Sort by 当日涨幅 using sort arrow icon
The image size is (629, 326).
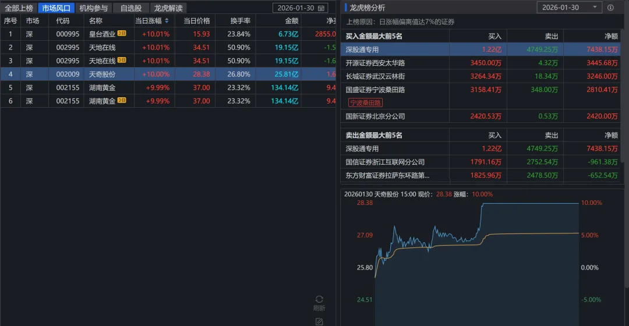point(167,20)
